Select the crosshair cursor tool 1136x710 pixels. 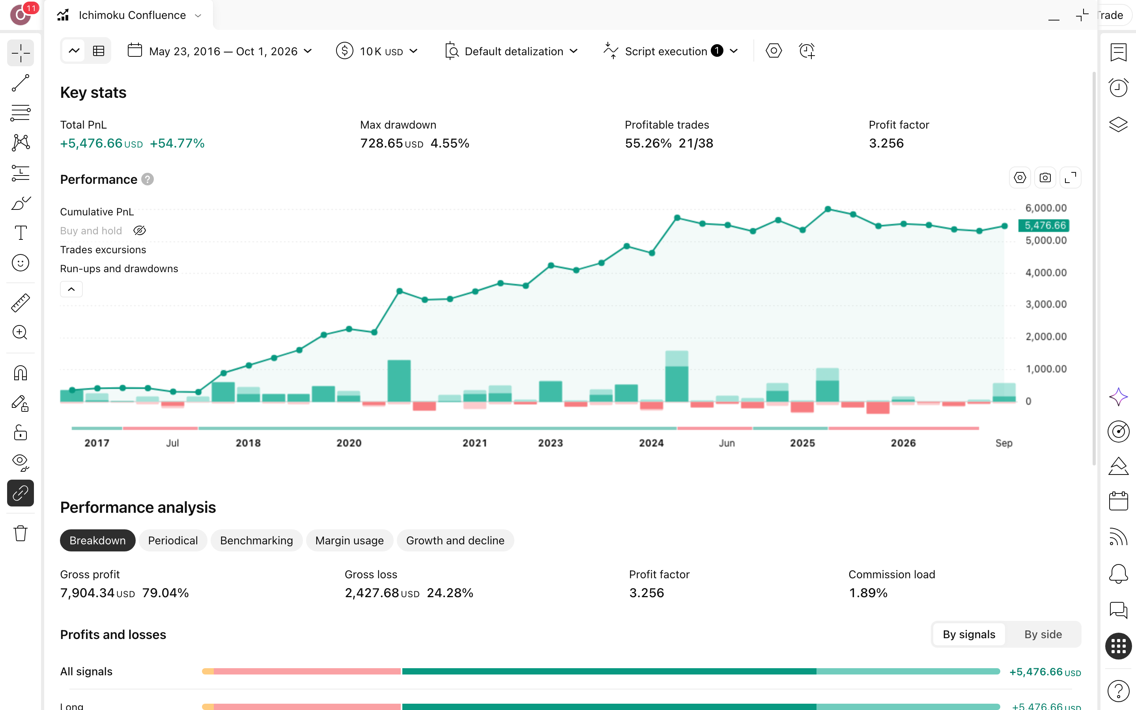point(21,52)
